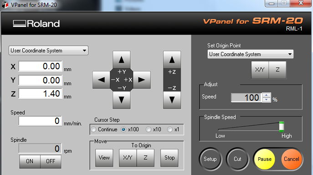The width and height of the screenshot is (313, 175).
Task: Set Z origin in Set Origin Point
Action: click(277, 70)
